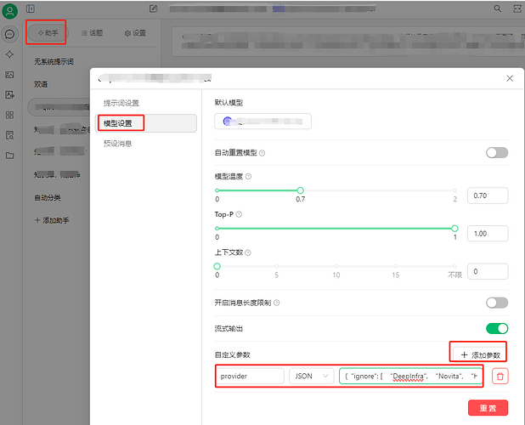
Task: Click the 模型温度 slider handle
Action: click(x=301, y=190)
